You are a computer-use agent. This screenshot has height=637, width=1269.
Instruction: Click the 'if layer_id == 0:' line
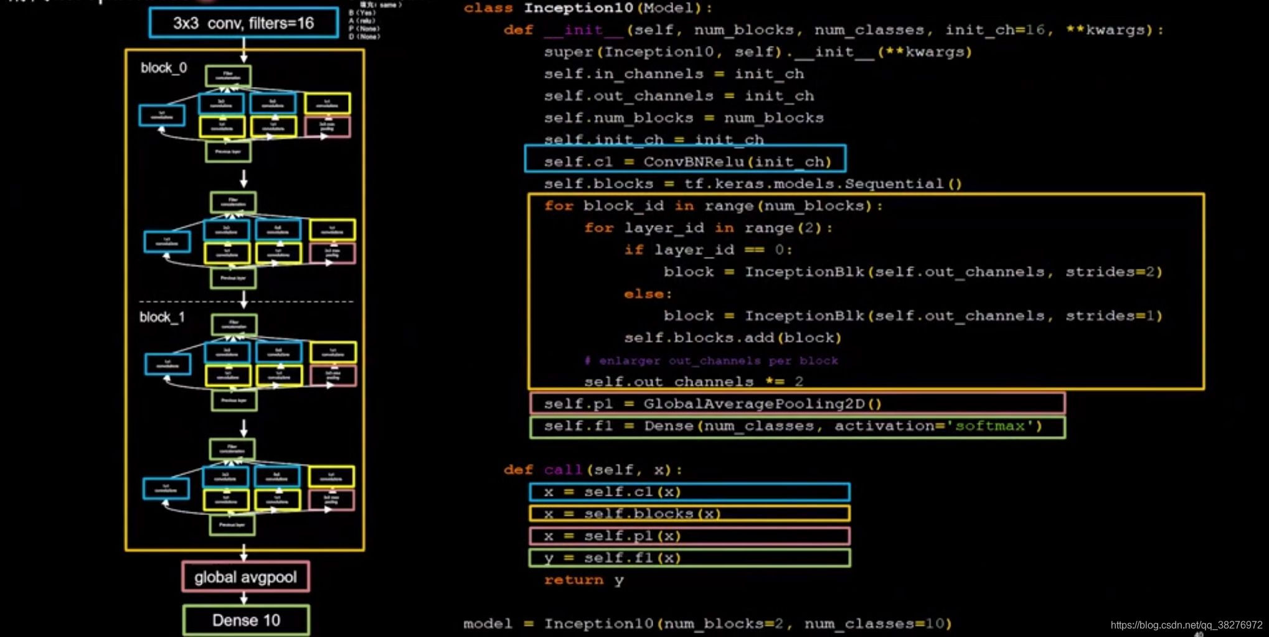coord(709,250)
